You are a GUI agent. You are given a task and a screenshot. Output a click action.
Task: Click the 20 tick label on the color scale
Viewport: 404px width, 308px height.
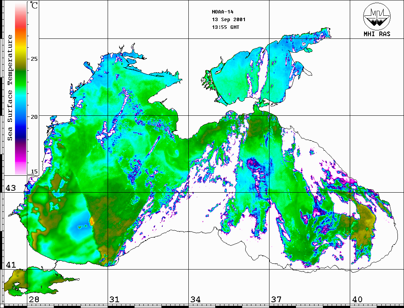click(34, 117)
